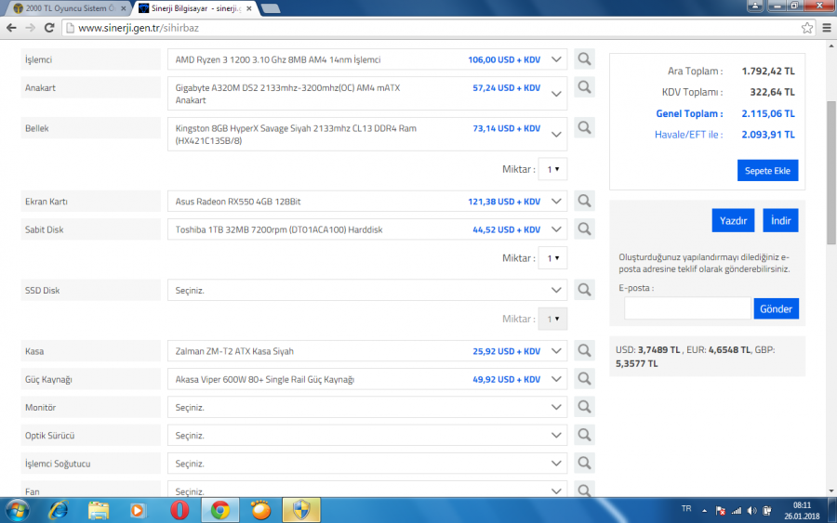Open Chrome menu hamburger icon

(x=827, y=28)
